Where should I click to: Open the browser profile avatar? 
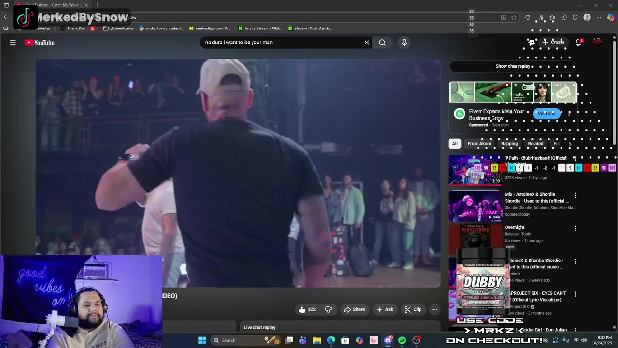[587, 17]
